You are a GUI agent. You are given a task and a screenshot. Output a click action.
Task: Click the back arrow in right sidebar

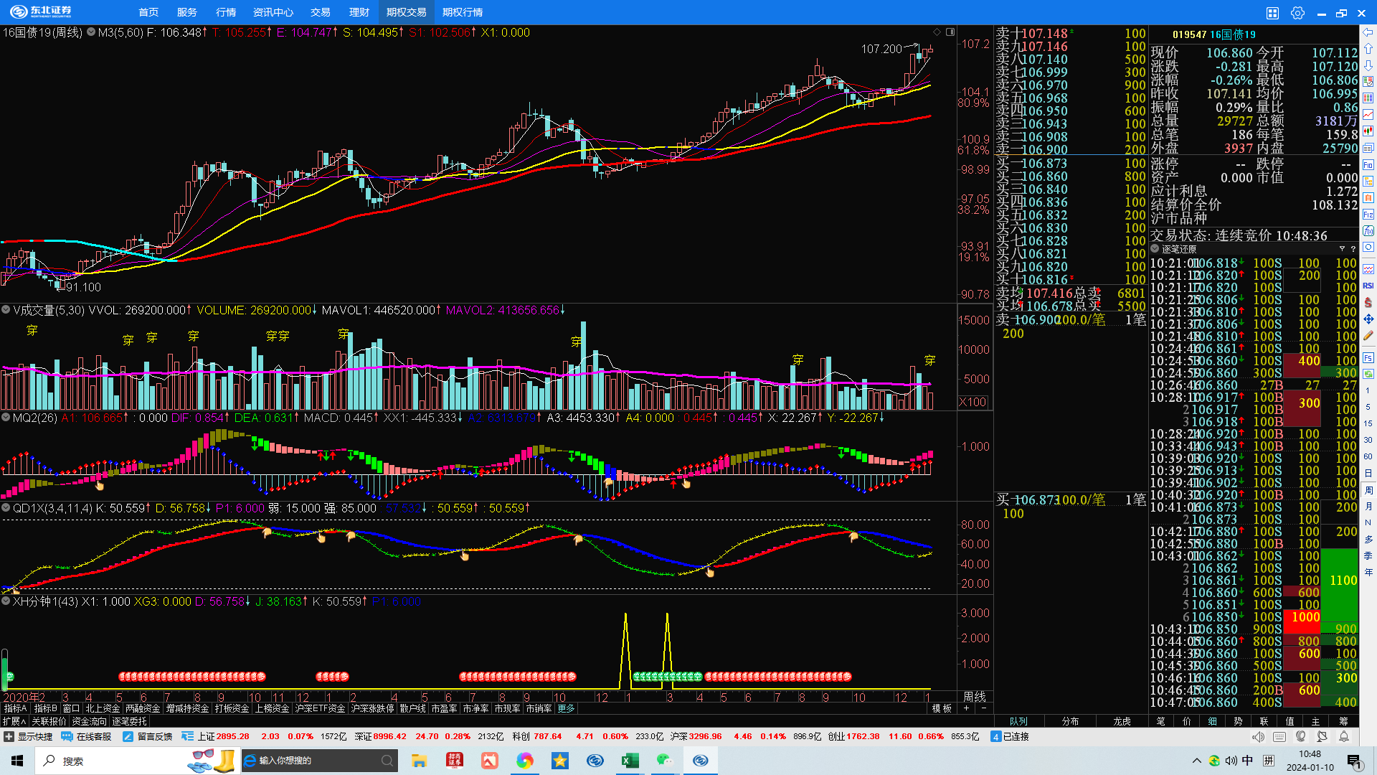pos(1368,32)
